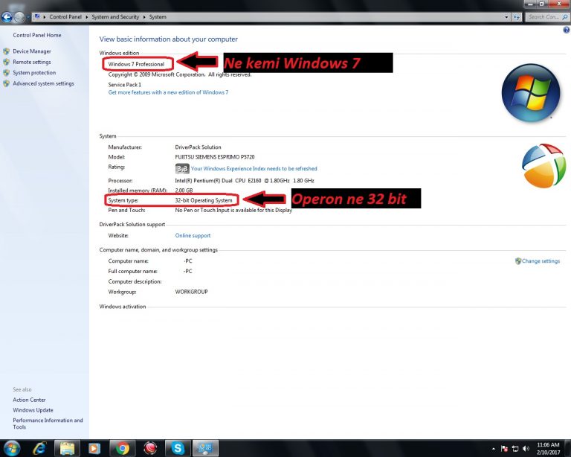Screen dimensions: 571x457
Task: Open Google Chrome from taskbar
Action: click(x=123, y=448)
